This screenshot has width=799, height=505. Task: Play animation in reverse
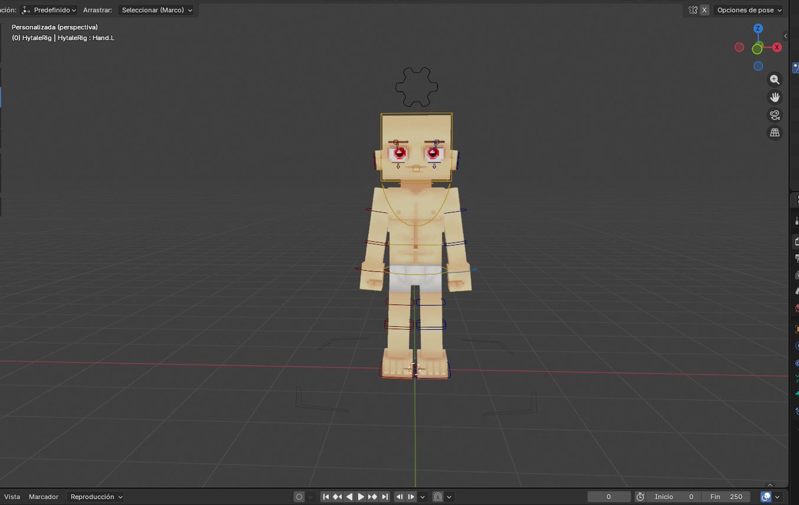[349, 496]
